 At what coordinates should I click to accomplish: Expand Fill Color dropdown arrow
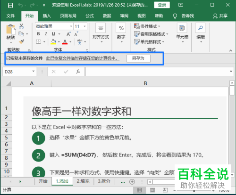(x=59, y=42)
